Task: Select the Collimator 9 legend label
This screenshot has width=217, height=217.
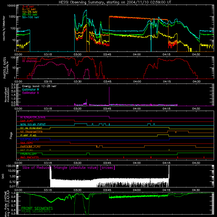Action: [30, 93]
